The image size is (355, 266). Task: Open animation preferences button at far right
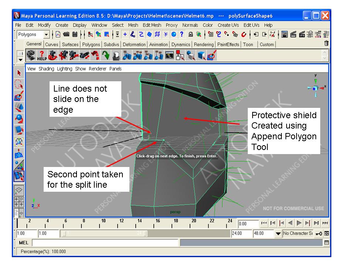coord(327,233)
